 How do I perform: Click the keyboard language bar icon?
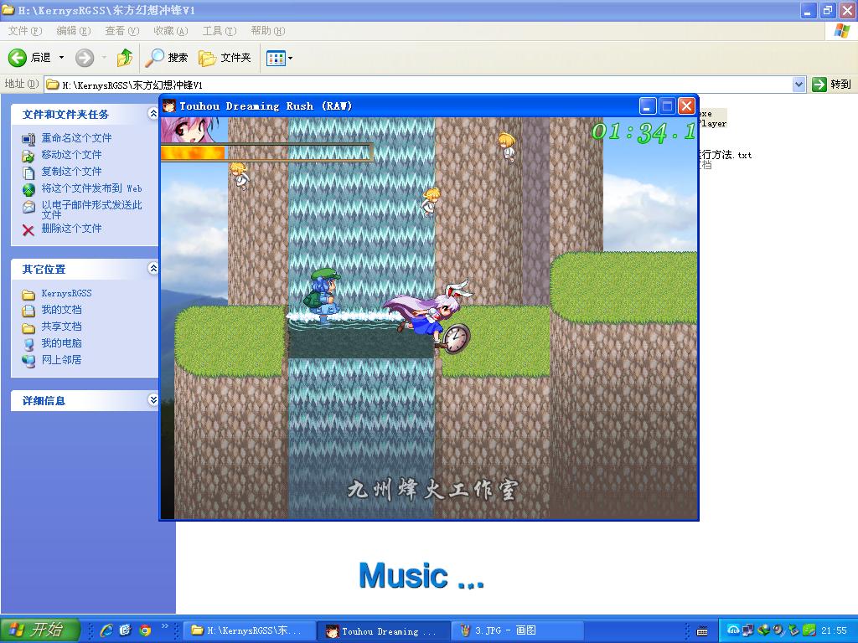click(x=702, y=631)
